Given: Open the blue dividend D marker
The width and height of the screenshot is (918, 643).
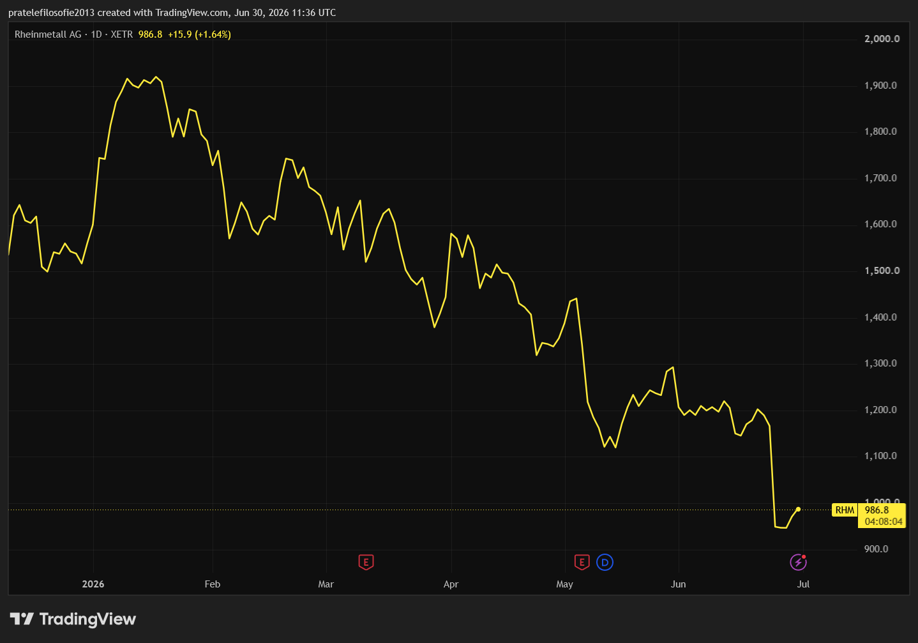Looking at the screenshot, I should (605, 563).
